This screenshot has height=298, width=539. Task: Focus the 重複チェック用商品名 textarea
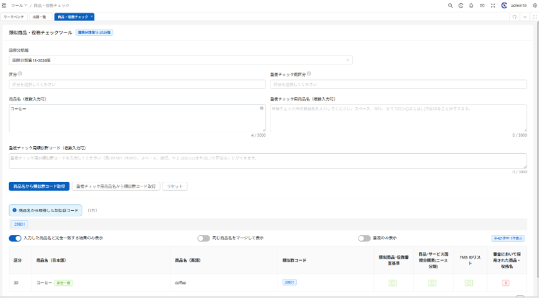pos(398,119)
